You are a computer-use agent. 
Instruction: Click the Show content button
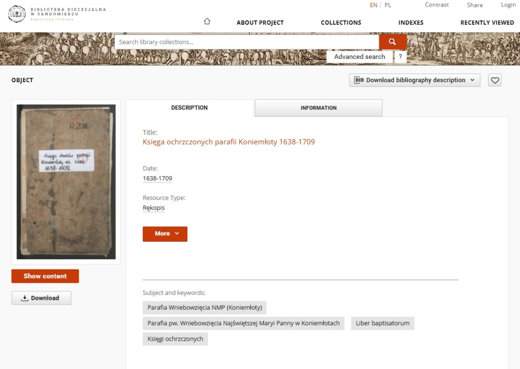point(45,276)
